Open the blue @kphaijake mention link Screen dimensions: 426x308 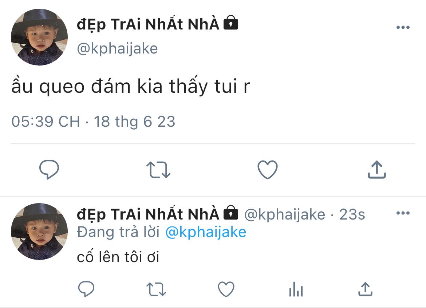pos(206,232)
